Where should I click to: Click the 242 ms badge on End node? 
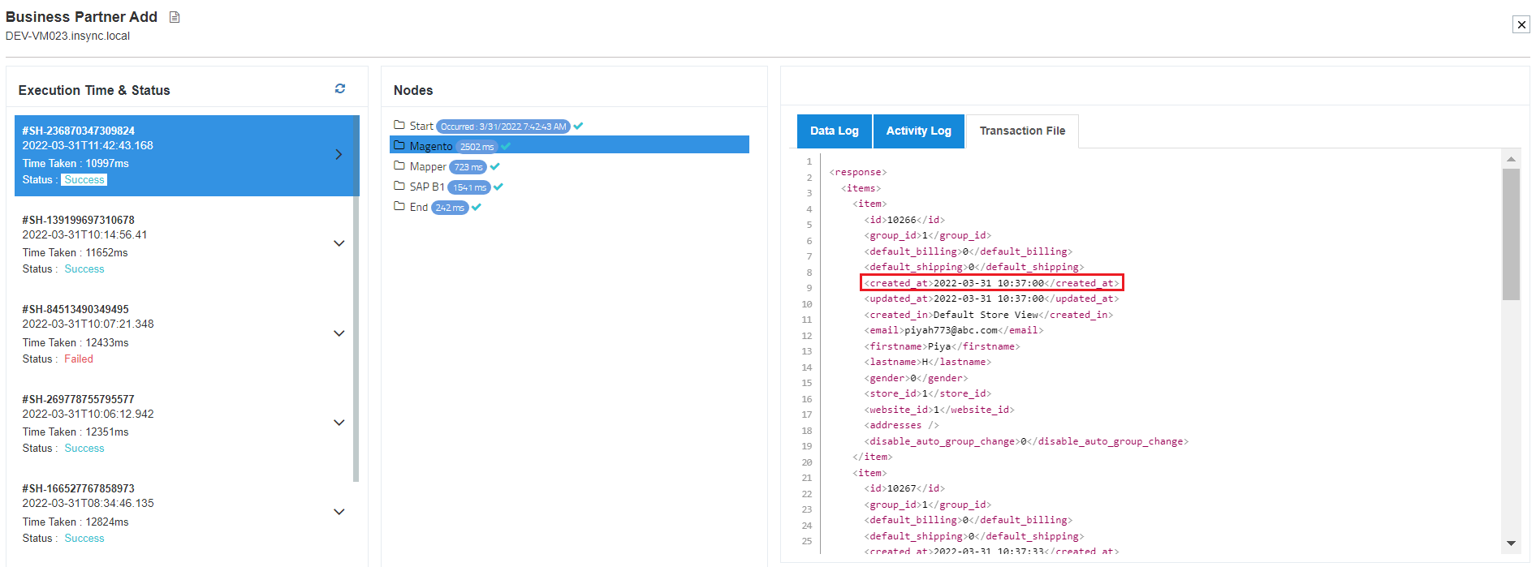click(450, 208)
